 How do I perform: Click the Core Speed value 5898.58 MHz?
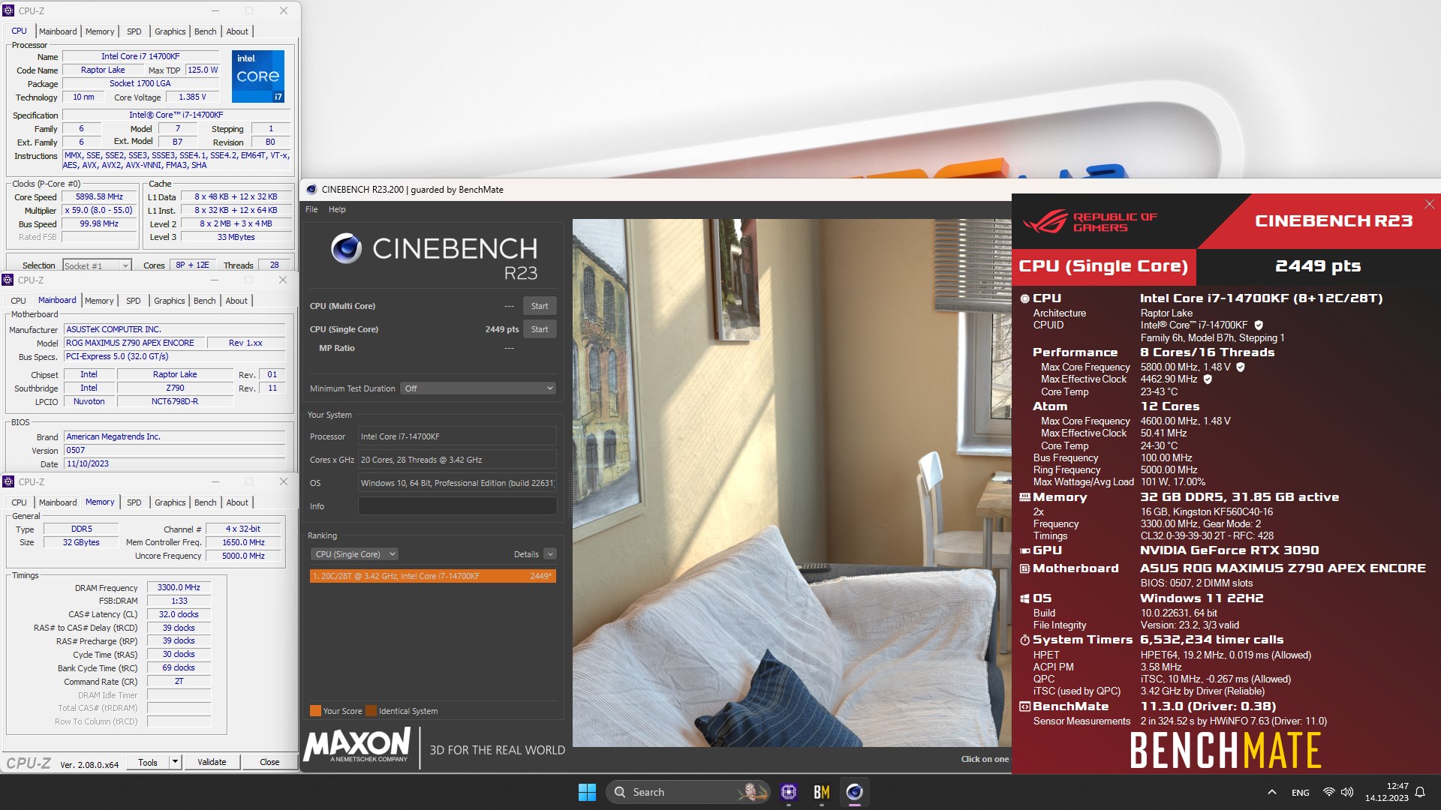(99, 197)
